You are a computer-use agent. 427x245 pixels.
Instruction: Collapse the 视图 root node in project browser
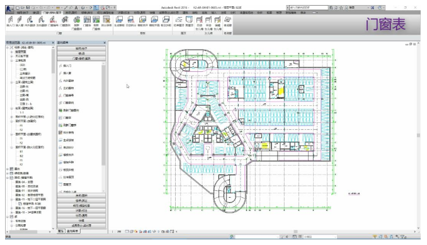pyautogui.click(x=8, y=48)
